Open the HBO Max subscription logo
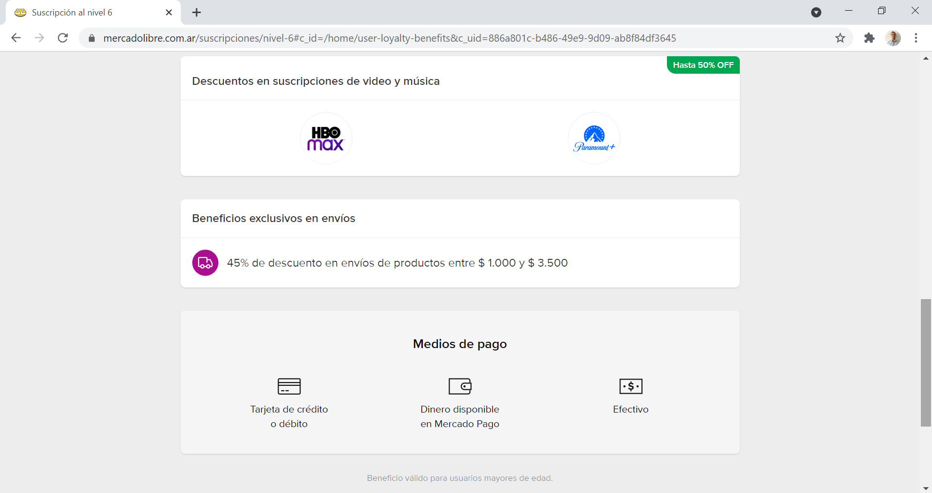The width and height of the screenshot is (932, 493). 326,138
